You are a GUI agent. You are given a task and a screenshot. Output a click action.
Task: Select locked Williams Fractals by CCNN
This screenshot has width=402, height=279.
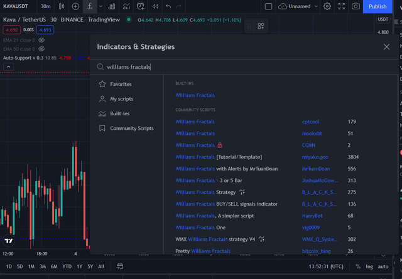pyautogui.click(x=195, y=145)
